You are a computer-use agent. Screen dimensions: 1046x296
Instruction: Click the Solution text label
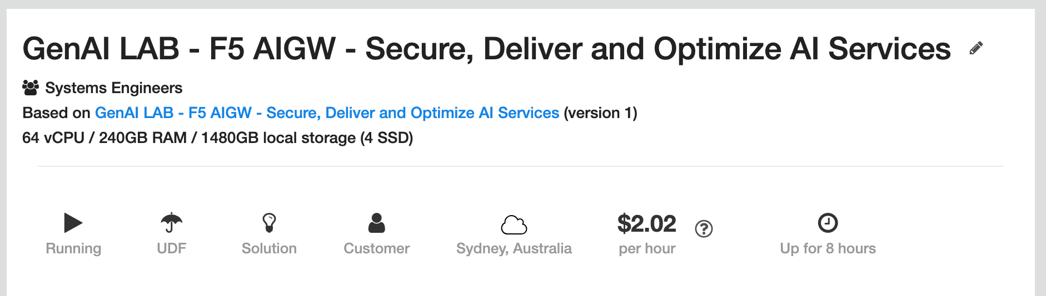tap(269, 248)
